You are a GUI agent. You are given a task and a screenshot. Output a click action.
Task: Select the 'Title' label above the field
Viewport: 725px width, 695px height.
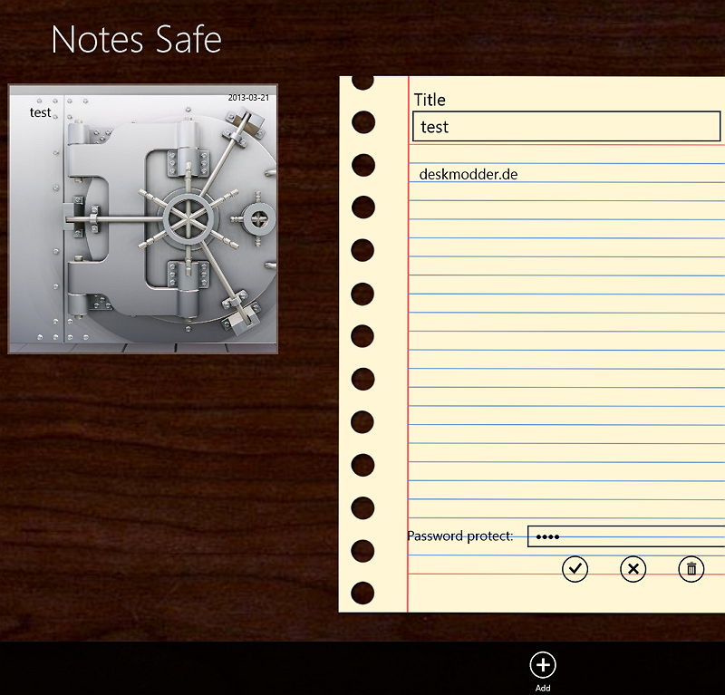pyautogui.click(x=430, y=100)
